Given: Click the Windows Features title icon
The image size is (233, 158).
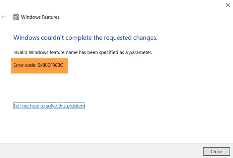Looking at the screenshot, I should click(16, 17).
